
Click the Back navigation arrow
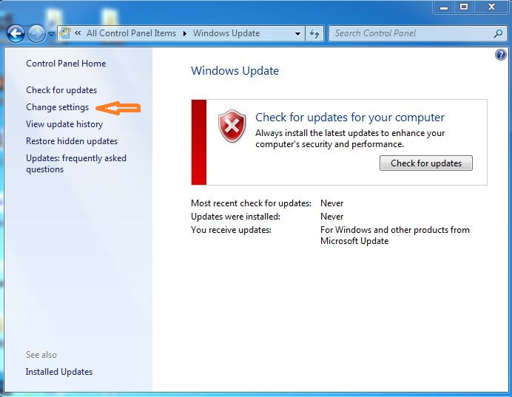pos(16,33)
